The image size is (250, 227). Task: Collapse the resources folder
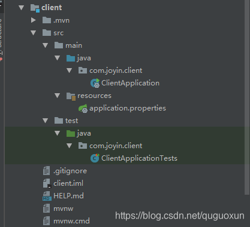(57, 96)
